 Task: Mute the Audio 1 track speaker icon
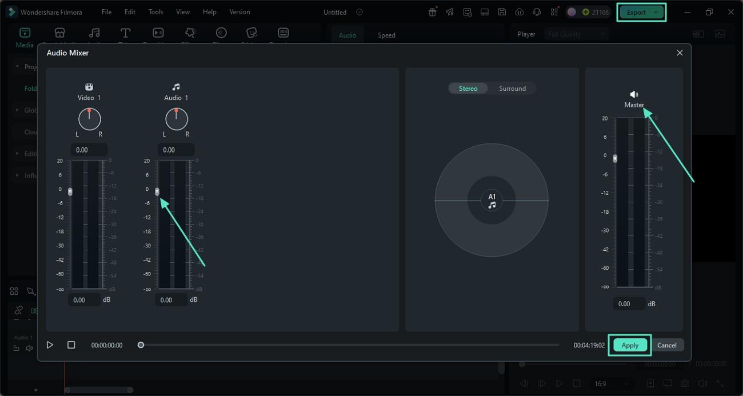tap(28, 348)
